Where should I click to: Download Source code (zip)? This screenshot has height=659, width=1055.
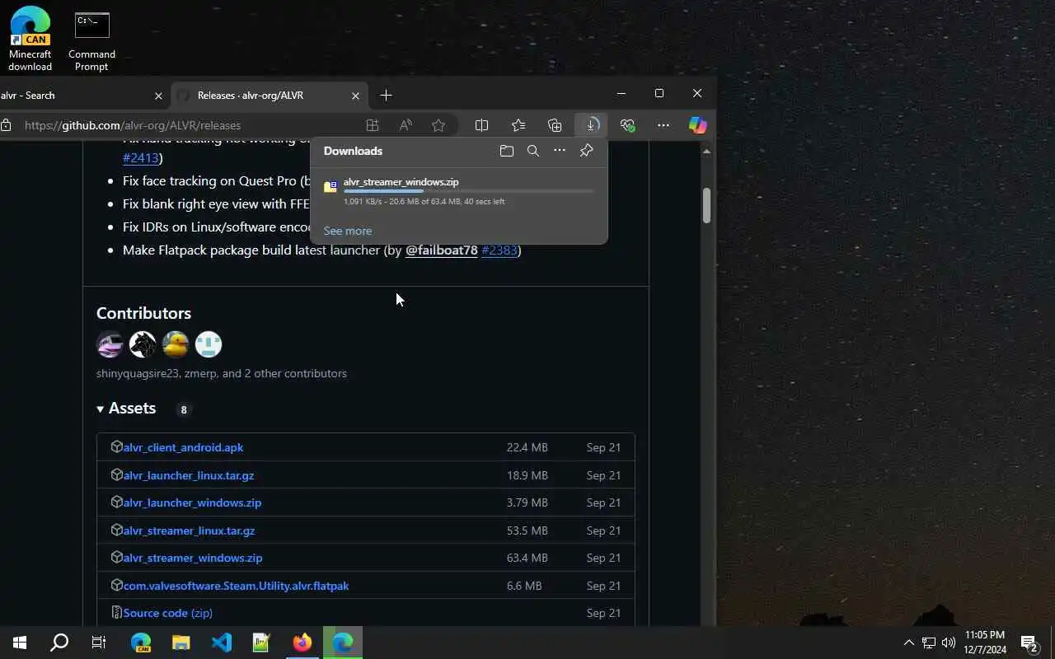point(168,613)
